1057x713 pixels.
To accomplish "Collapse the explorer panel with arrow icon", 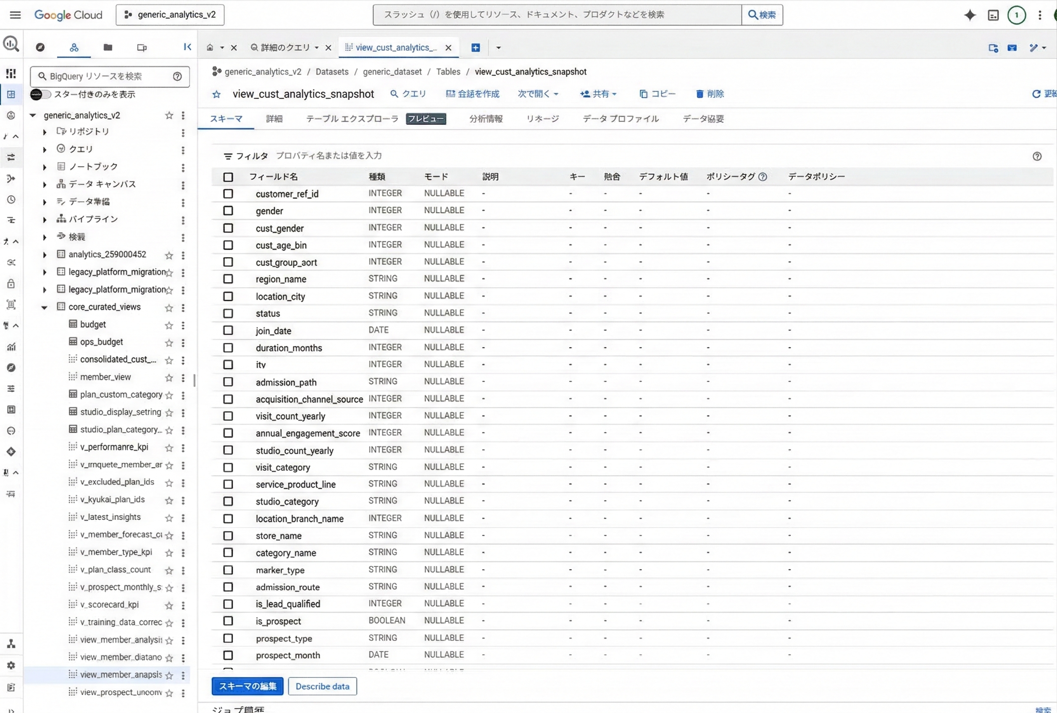I will click(187, 47).
